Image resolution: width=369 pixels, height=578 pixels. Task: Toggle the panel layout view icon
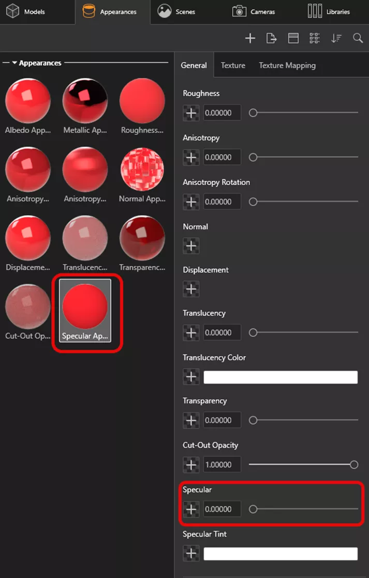[293, 38]
